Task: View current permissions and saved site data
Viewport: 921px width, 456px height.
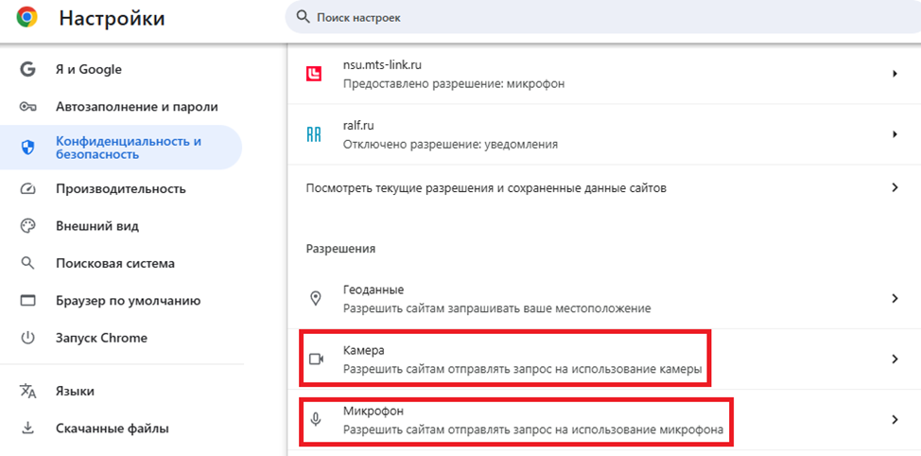Action: [x=486, y=188]
